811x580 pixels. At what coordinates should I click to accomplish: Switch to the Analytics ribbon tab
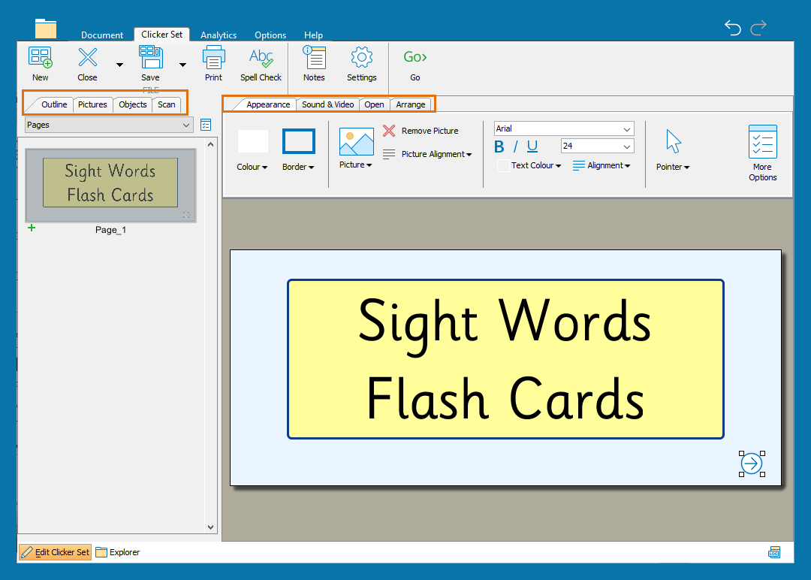[x=219, y=35]
